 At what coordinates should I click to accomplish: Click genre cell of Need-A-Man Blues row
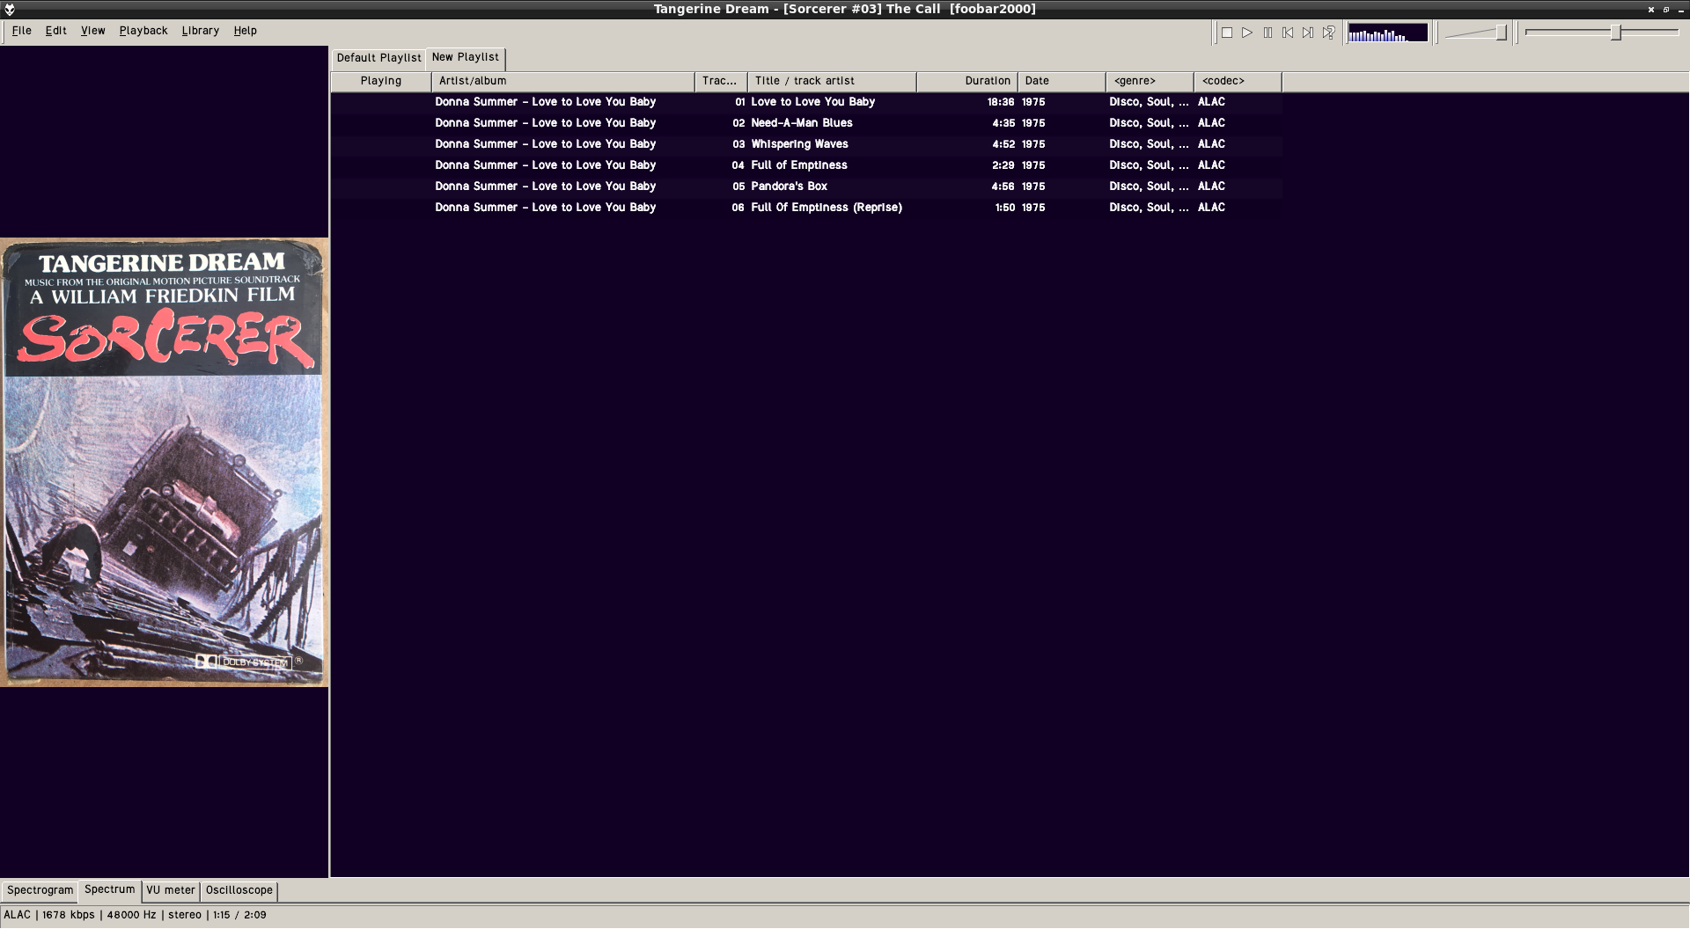coord(1149,123)
